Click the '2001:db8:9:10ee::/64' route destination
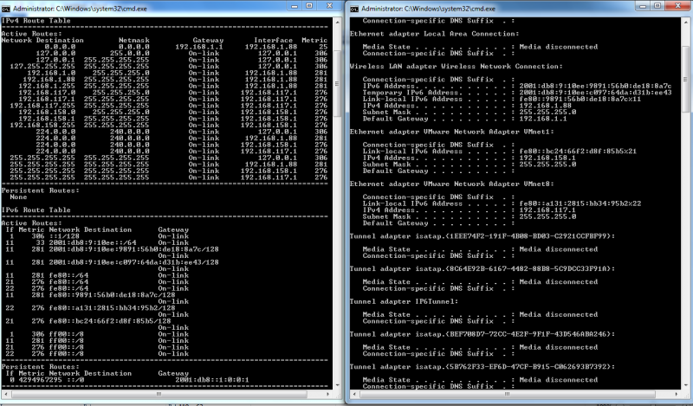Image resolution: width=693 pixels, height=406 pixels. 93,243
